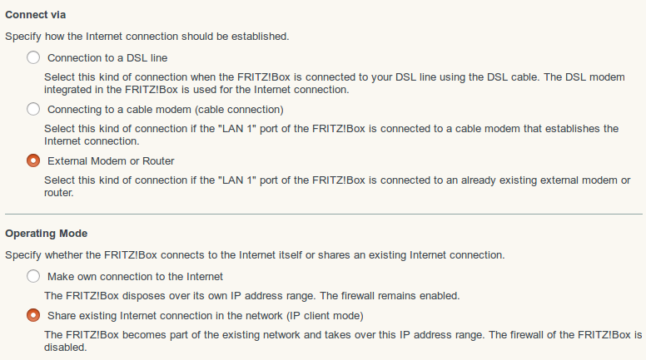The width and height of the screenshot is (646, 360).
Task: Click the "Connection to a DSL line" label text
Action: (x=112, y=58)
